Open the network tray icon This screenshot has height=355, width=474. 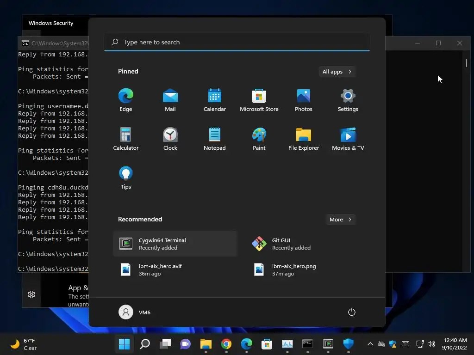click(420, 344)
